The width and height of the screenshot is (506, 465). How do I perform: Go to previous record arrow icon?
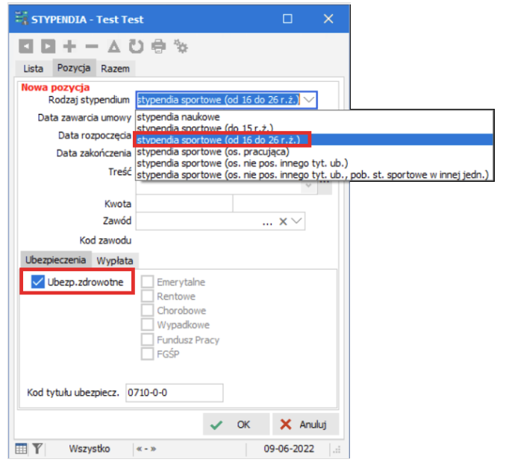[26, 46]
